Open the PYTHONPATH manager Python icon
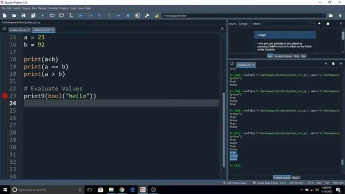The height and width of the screenshot is (194, 345). (157, 16)
